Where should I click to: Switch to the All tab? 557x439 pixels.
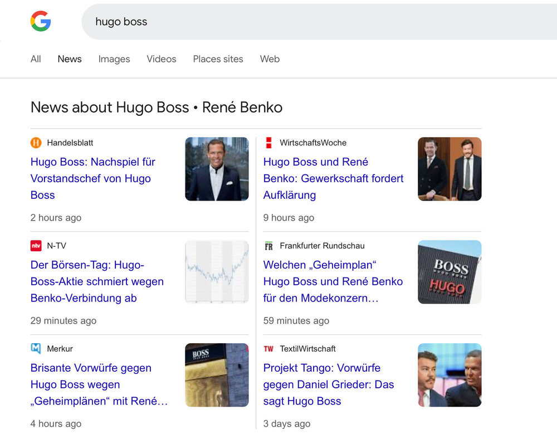pos(36,59)
